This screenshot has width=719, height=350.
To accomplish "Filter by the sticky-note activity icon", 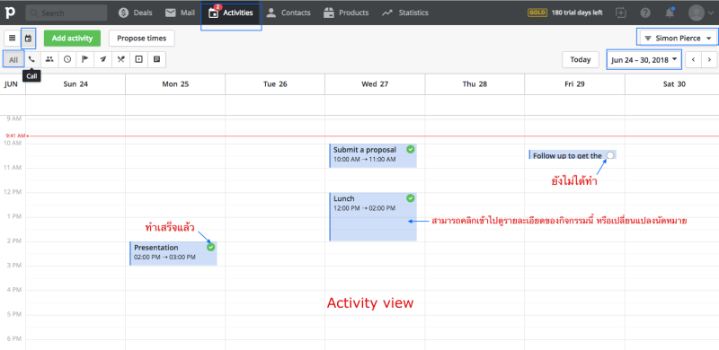I will (156, 59).
